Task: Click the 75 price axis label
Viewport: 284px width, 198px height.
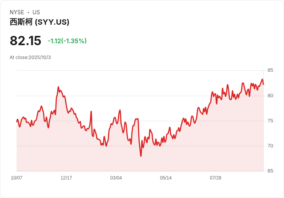Action: (x=270, y=121)
